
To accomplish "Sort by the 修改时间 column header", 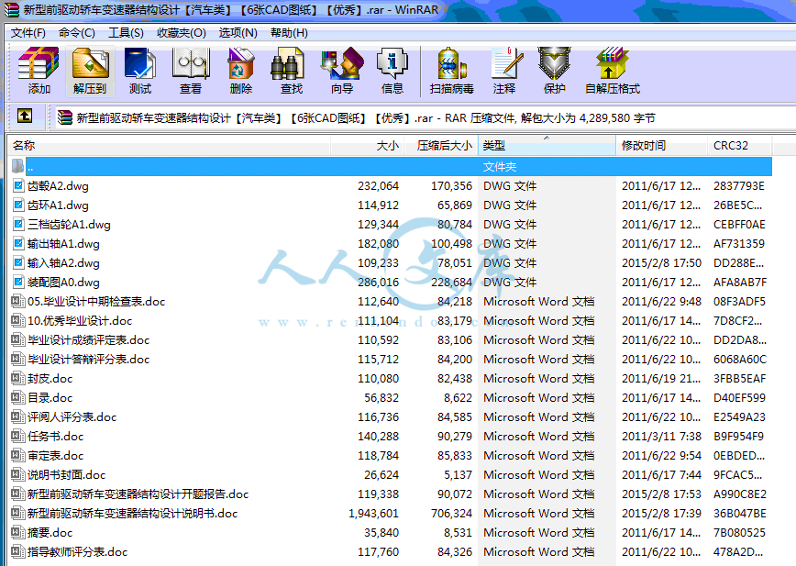I will pyautogui.click(x=661, y=146).
